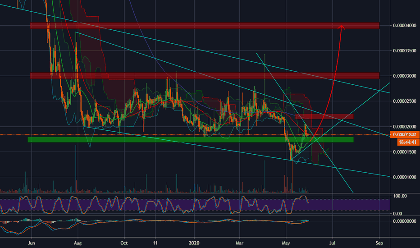
Task: Click the 0.00001500 price axis label
Action: coord(405,152)
